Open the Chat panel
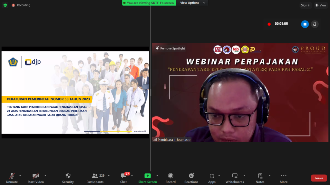This screenshot has width=330, height=185. point(123,176)
